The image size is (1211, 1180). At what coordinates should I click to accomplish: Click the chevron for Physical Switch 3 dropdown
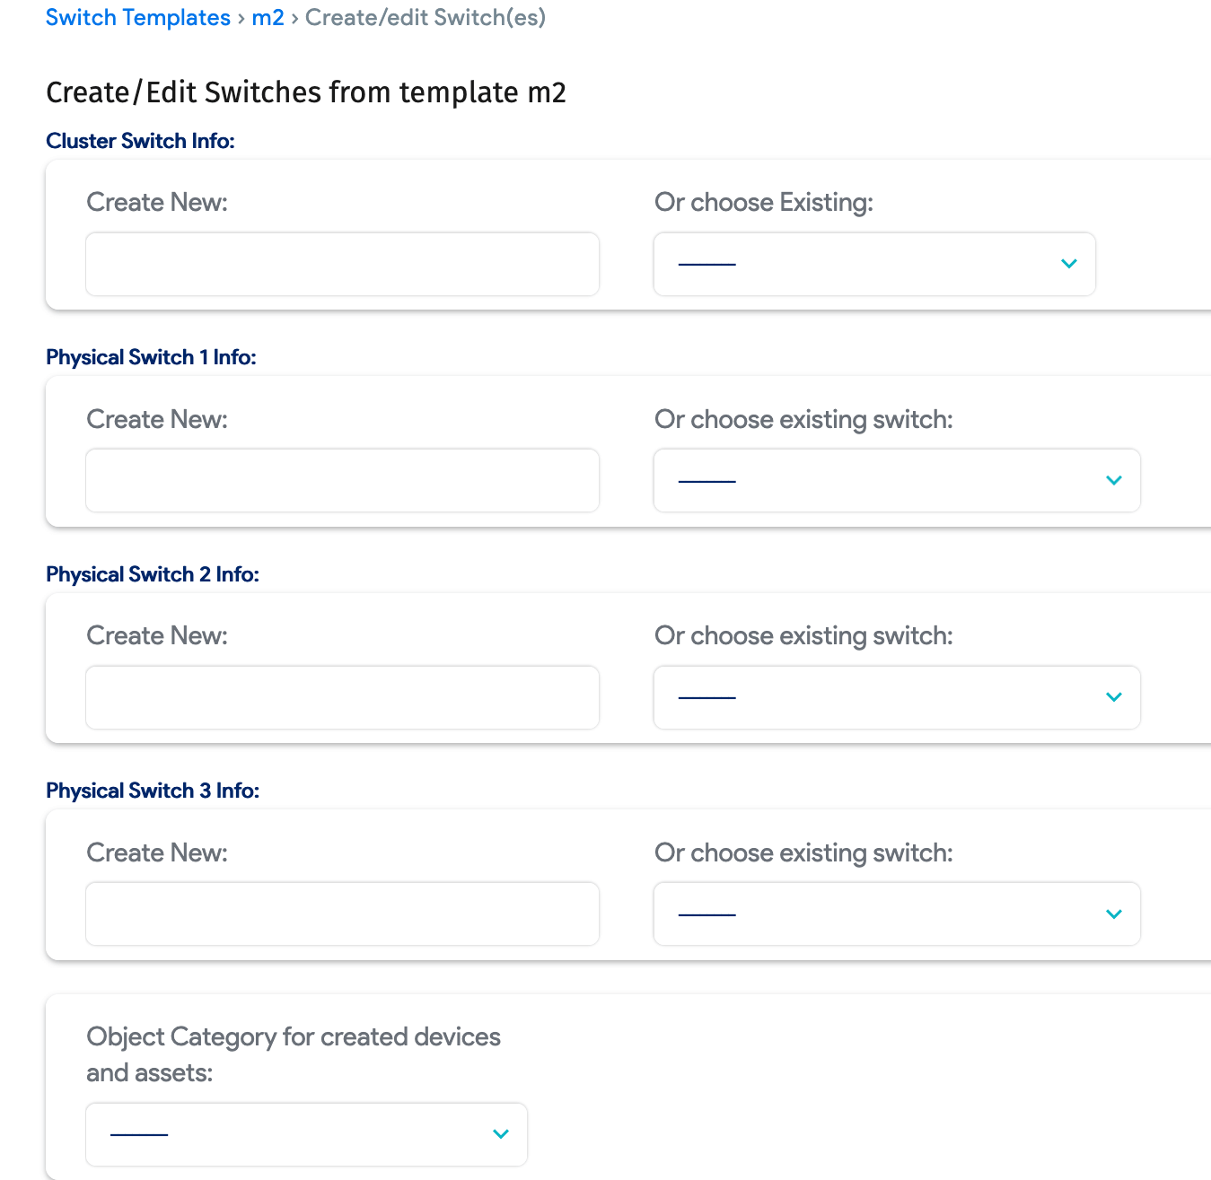[x=1113, y=913]
